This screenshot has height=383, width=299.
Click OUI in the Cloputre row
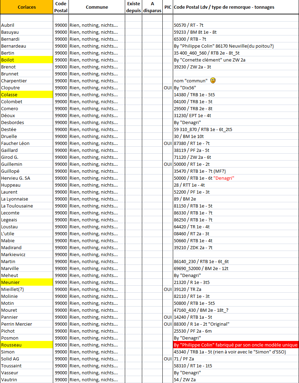click(168, 88)
